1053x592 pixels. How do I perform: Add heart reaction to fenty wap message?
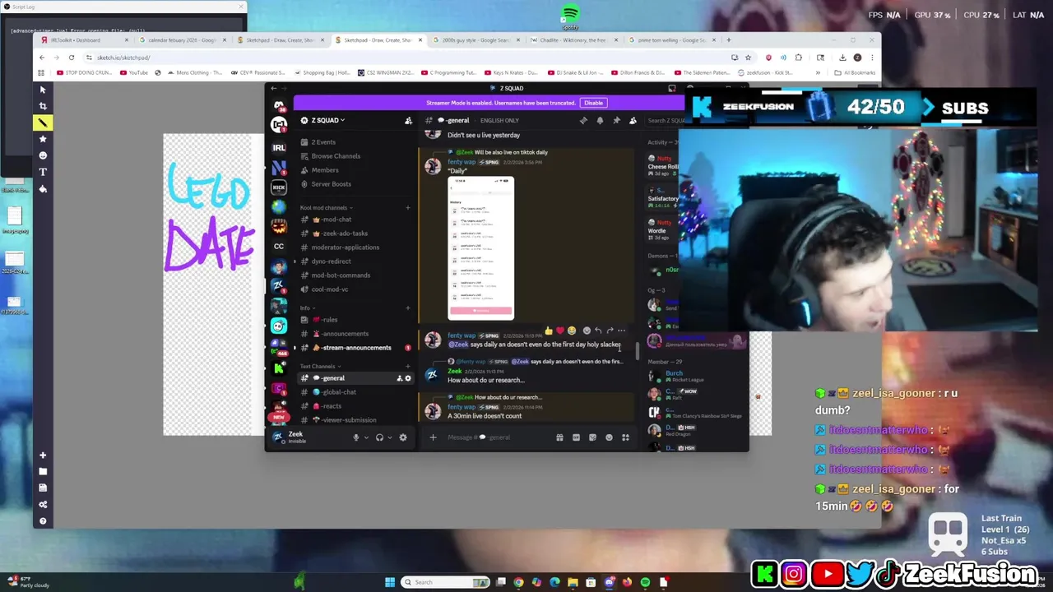point(560,331)
